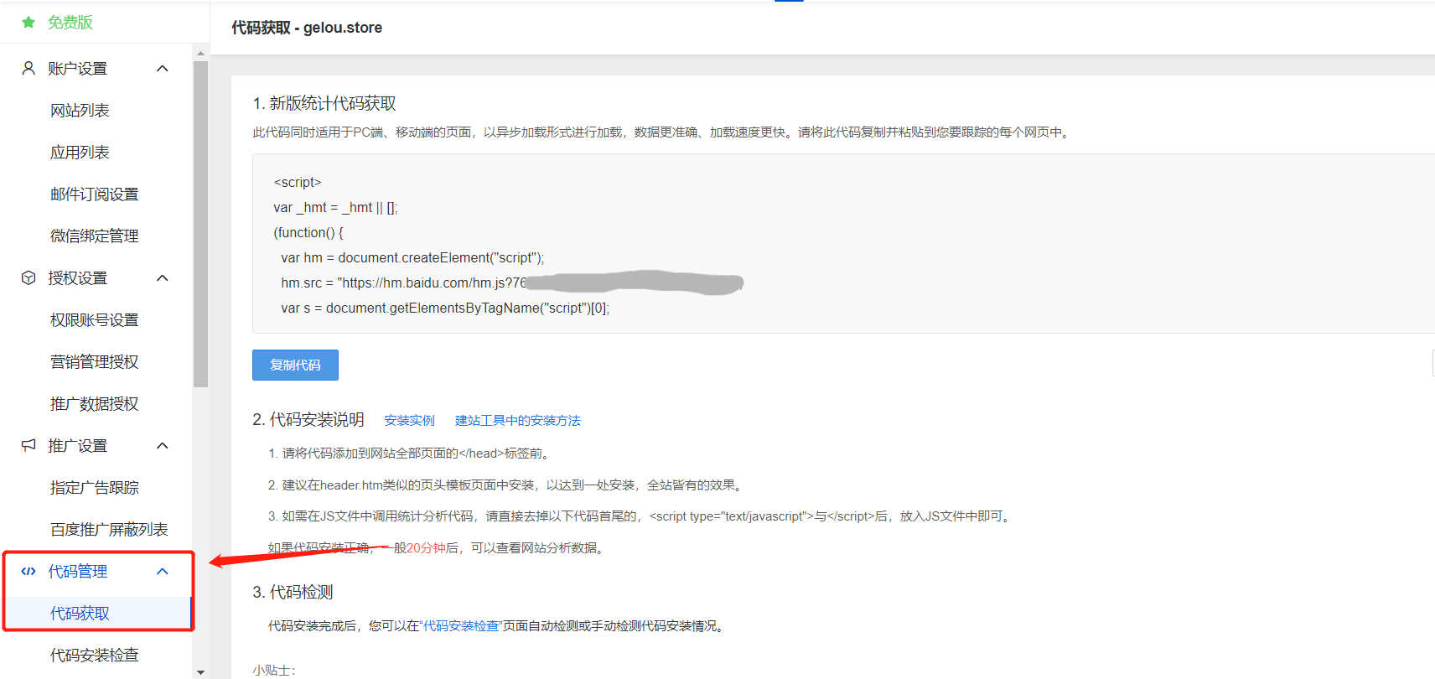Click the (function() { code line
Screen dimensions: 1435x679
[308, 232]
